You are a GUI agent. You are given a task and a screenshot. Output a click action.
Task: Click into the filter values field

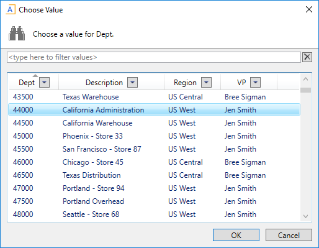point(154,57)
